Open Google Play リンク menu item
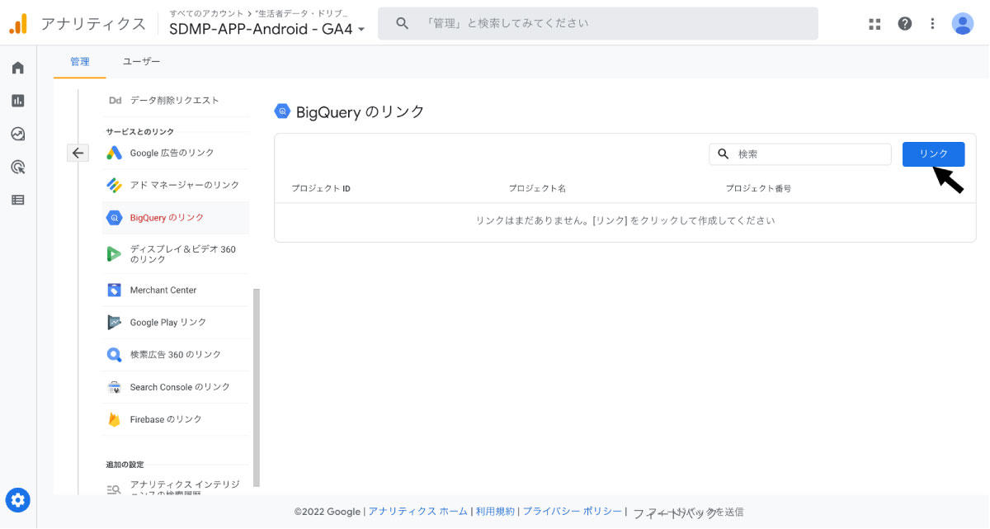This screenshot has width=990, height=529. (174, 322)
